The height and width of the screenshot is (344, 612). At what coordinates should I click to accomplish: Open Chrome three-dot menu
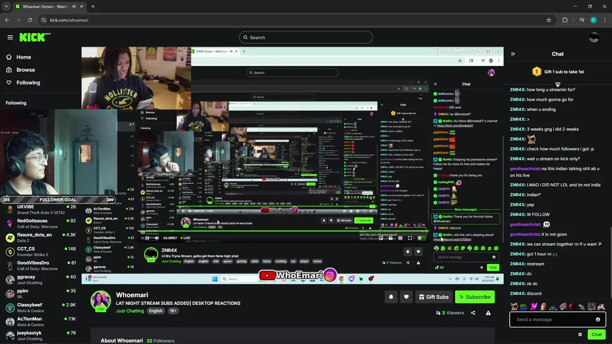point(605,20)
